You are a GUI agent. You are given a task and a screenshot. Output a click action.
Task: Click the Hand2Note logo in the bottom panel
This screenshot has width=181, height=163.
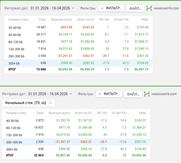pyautogui.click(x=161, y=94)
